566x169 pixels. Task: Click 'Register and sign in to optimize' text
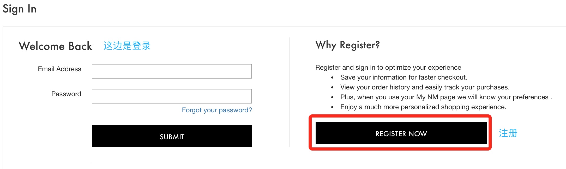click(x=388, y=67)
